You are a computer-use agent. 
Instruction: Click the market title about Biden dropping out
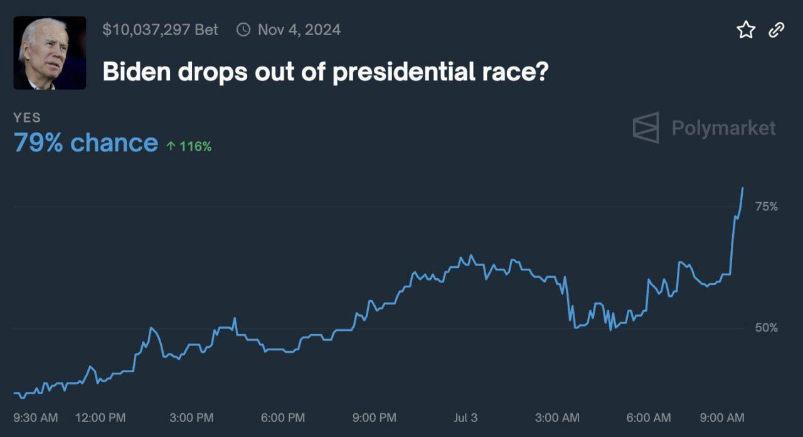326,73
